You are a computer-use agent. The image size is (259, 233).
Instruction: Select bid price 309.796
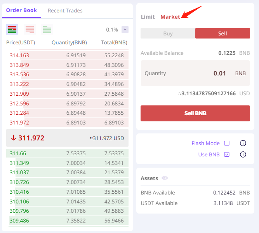pos(19,211)
